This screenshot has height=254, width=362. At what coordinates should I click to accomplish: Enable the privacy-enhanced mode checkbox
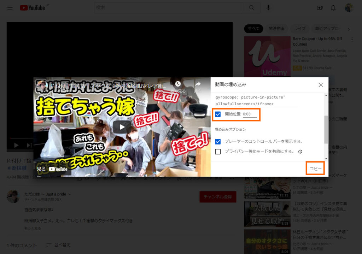point(218,152)
